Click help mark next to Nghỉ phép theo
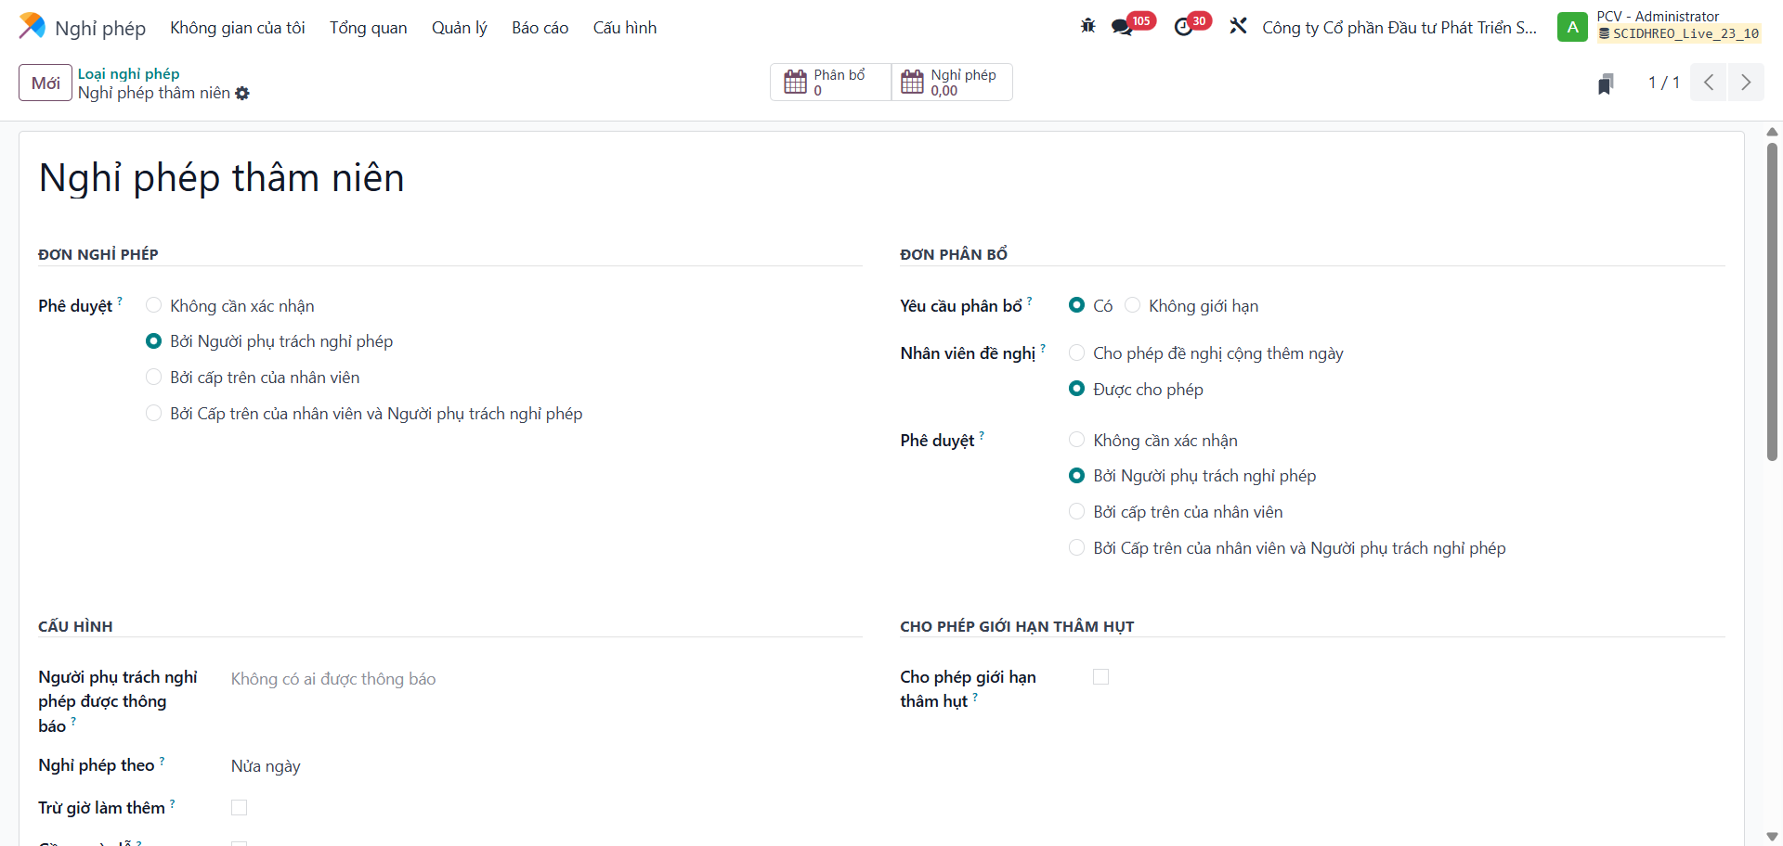1783x846 pixels. [x=162, y=761]
